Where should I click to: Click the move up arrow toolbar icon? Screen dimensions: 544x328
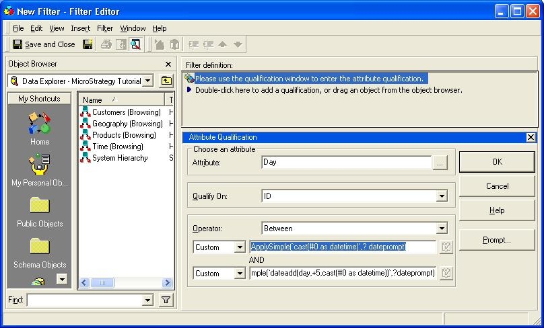coord(223,44)
